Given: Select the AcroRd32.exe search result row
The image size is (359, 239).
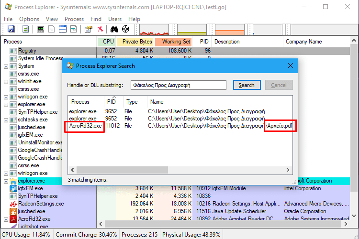Looking at the screenshot, I should coord(180,126).
